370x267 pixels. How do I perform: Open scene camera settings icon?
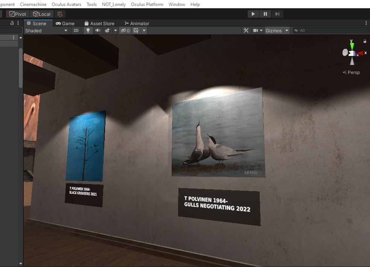(255, 31)
